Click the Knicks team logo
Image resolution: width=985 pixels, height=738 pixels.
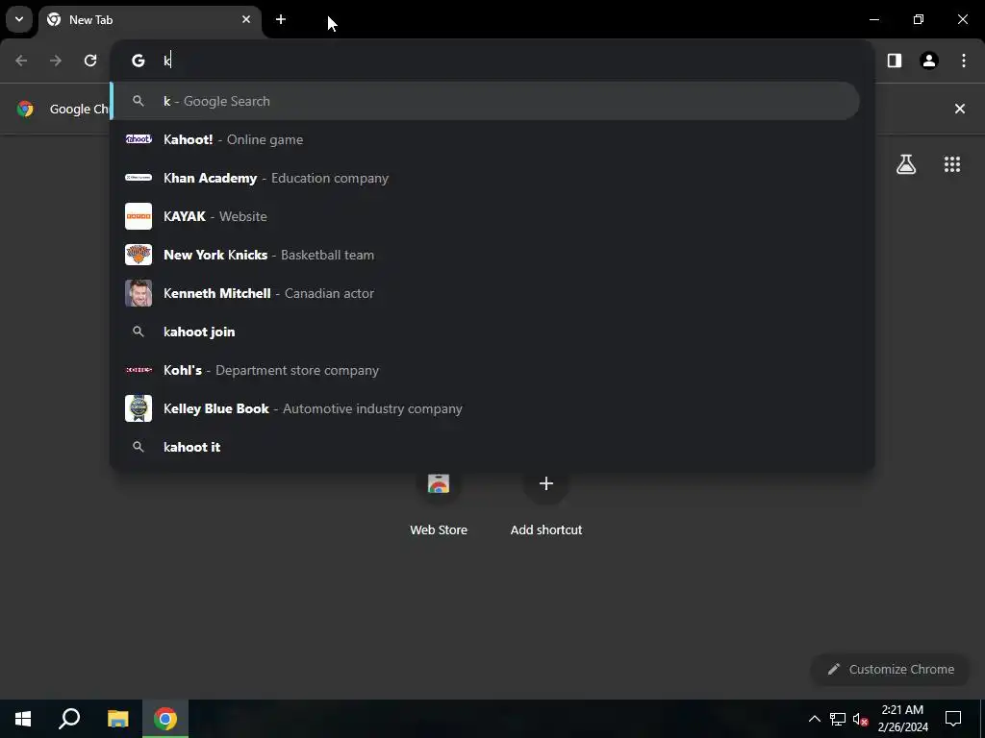[139, 255]
